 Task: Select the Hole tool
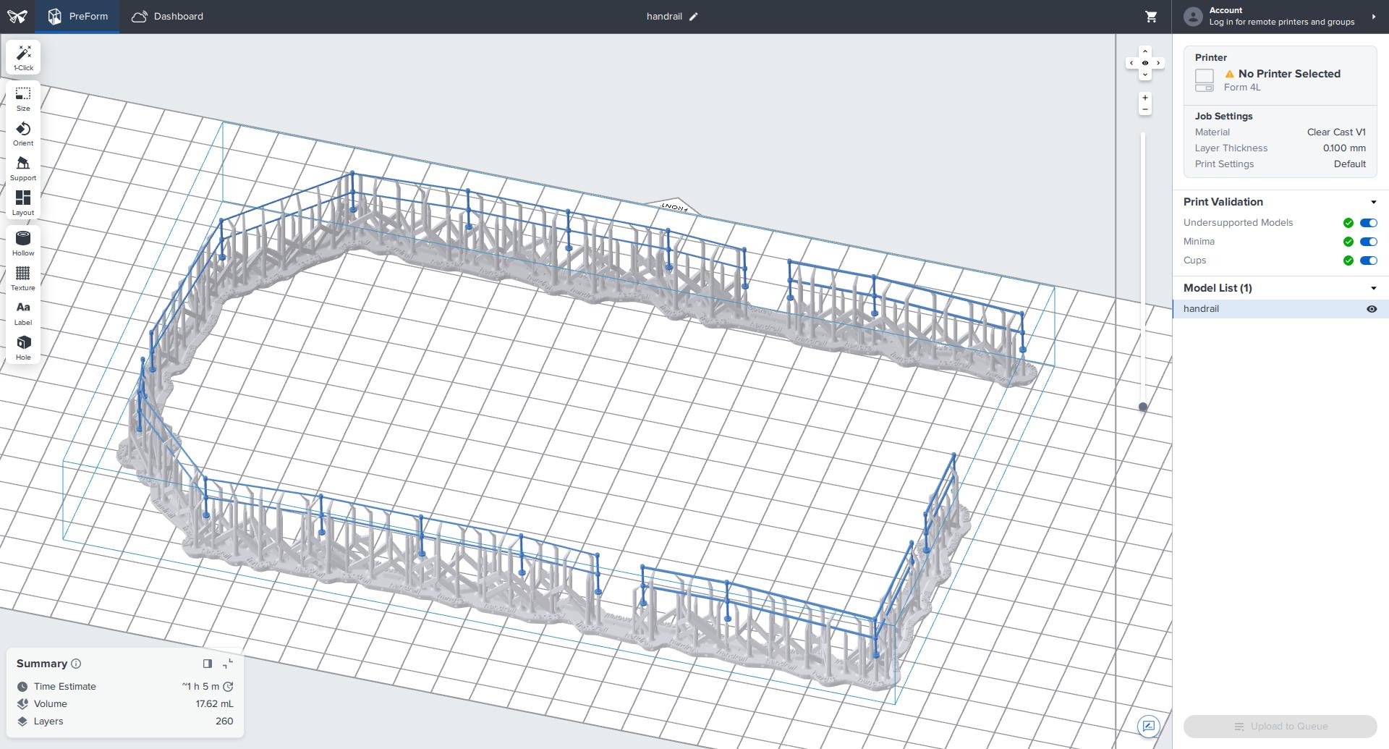coord(23,348)
